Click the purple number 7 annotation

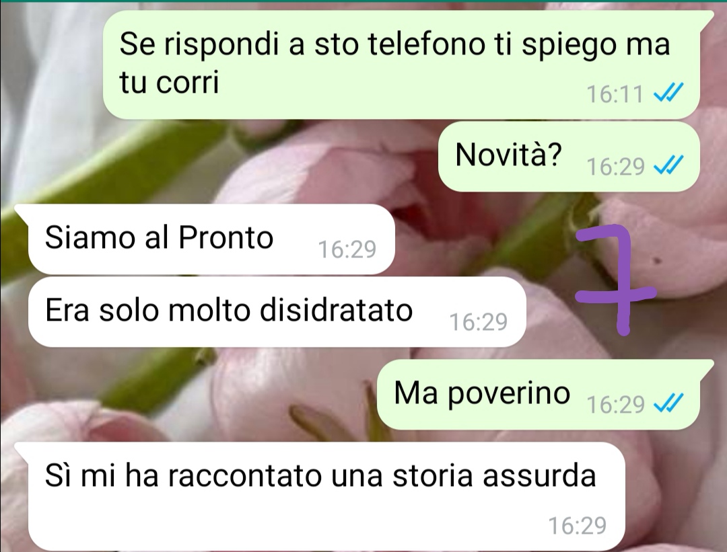tap(615, 280)
